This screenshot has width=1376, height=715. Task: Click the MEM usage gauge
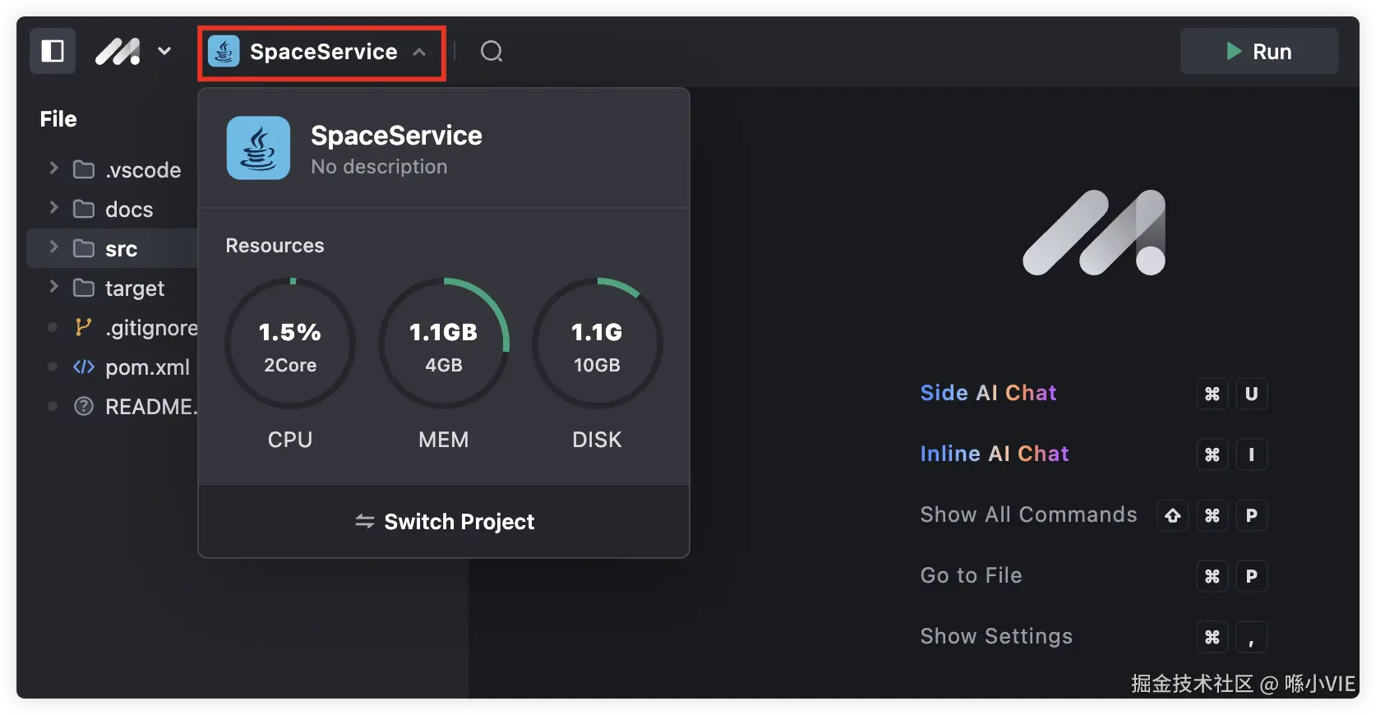tap(444, 344)
